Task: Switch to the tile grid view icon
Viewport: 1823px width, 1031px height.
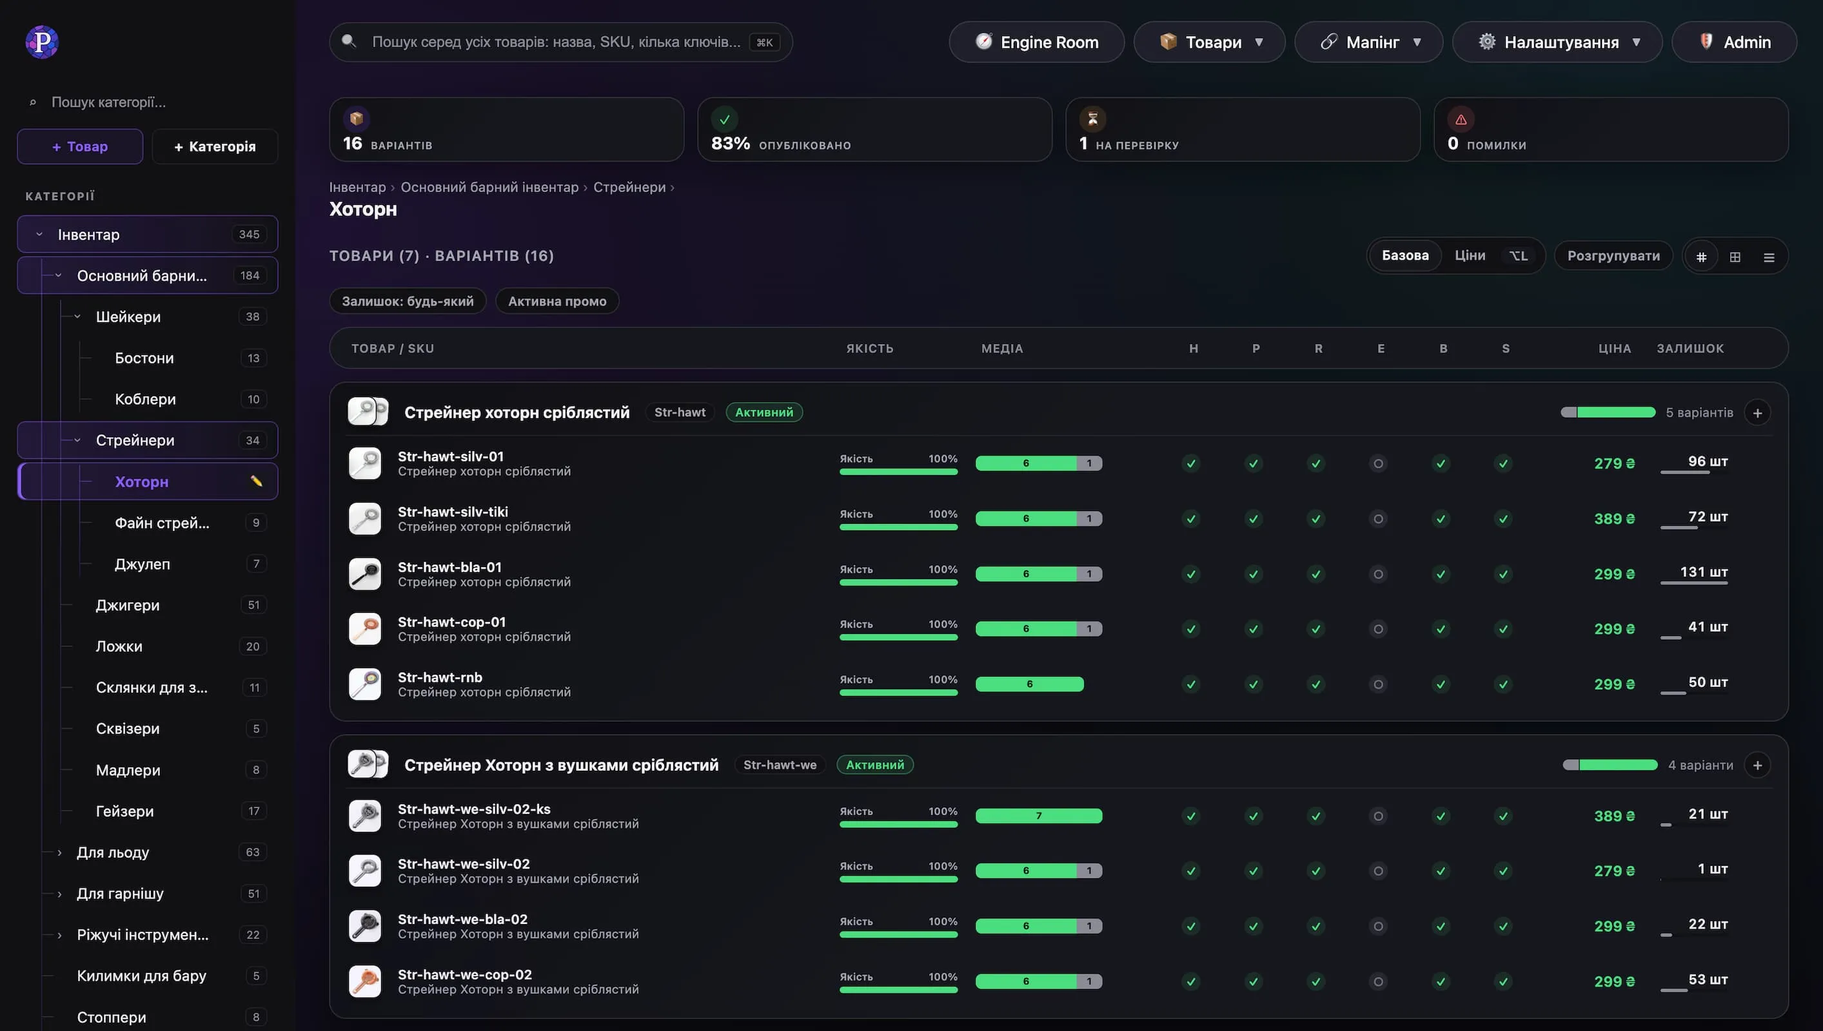Action: [x=1735, y=257]
